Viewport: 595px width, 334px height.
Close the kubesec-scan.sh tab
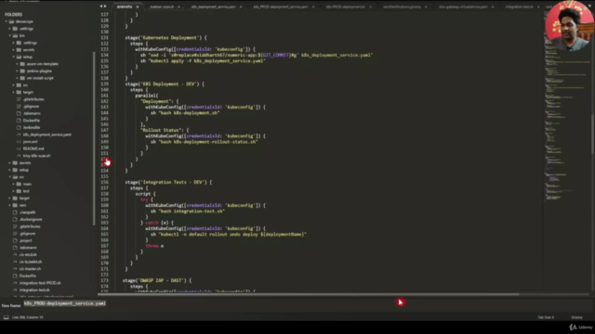pos(178,6)
